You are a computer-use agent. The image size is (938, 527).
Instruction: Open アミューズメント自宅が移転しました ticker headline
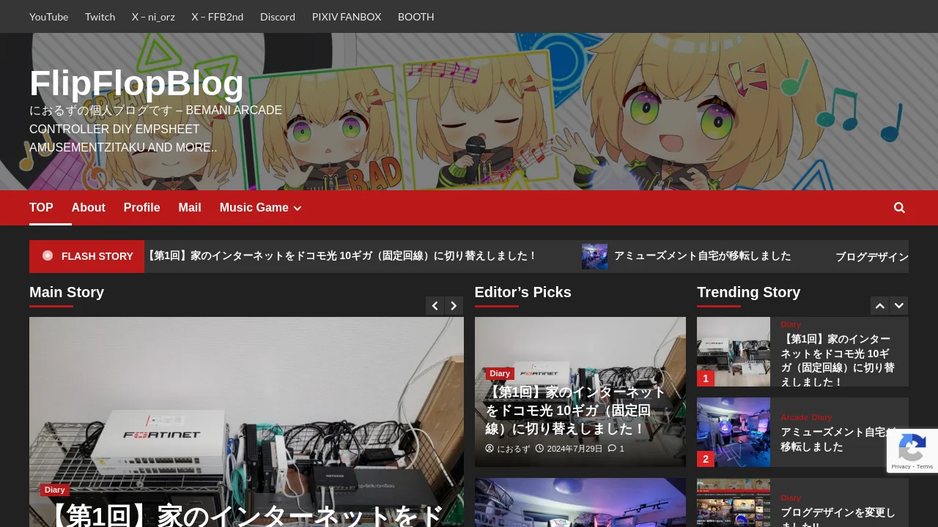(703, 256)
